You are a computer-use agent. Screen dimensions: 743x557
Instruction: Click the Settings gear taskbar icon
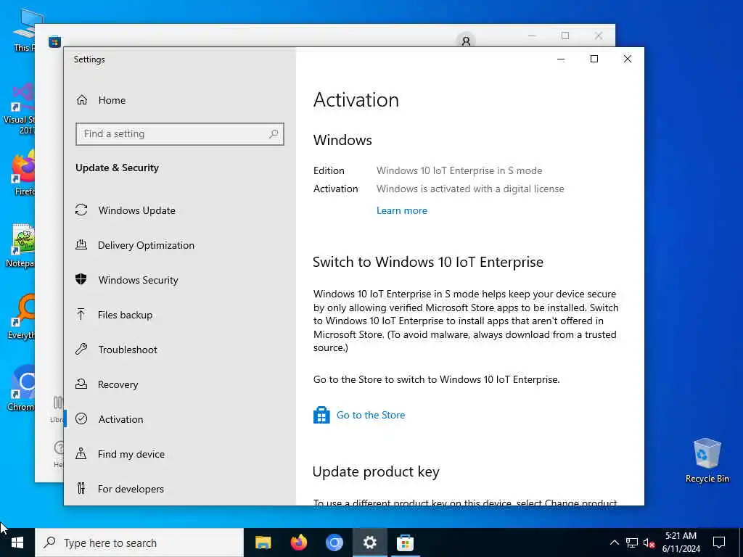click(369, 542)
